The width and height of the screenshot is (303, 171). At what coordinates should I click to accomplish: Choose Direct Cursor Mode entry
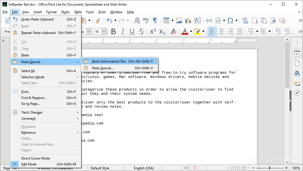[x=46, y=158]
